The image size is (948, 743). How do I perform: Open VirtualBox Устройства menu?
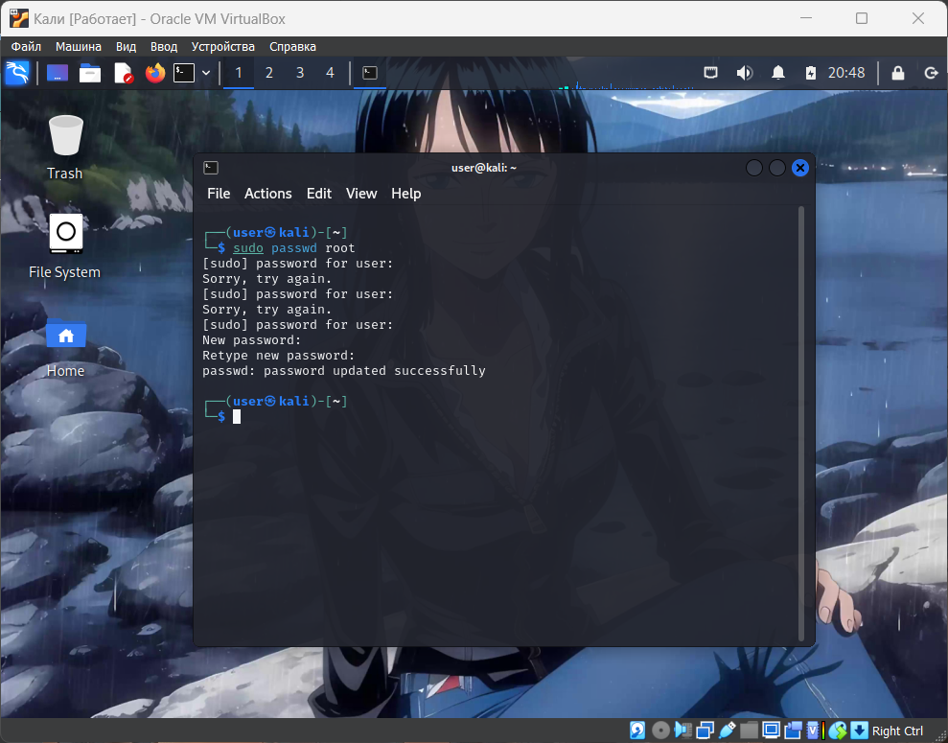[223, 47]
